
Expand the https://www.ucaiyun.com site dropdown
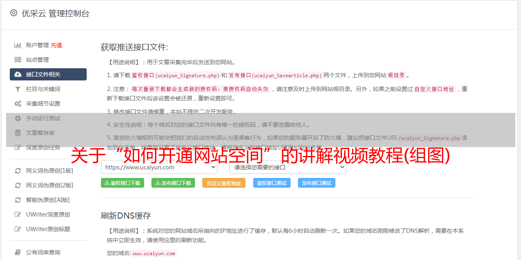tap(159, 167)
